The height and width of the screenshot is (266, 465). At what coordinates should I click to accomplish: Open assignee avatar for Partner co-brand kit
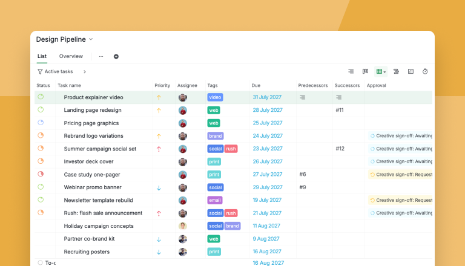[183, 239]
